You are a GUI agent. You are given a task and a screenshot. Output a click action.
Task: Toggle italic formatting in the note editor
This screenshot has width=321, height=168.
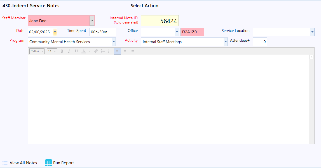69,51
